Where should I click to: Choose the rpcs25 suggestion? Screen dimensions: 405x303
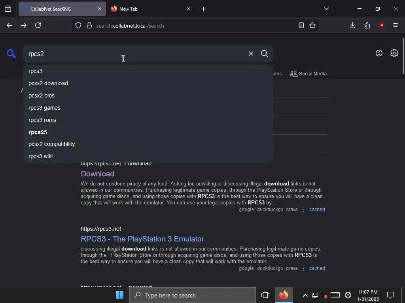(x=148, y=132)
